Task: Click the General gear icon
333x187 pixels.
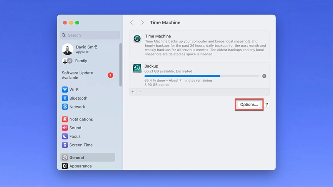Action: pyautogui.click(x=65, y=157)
